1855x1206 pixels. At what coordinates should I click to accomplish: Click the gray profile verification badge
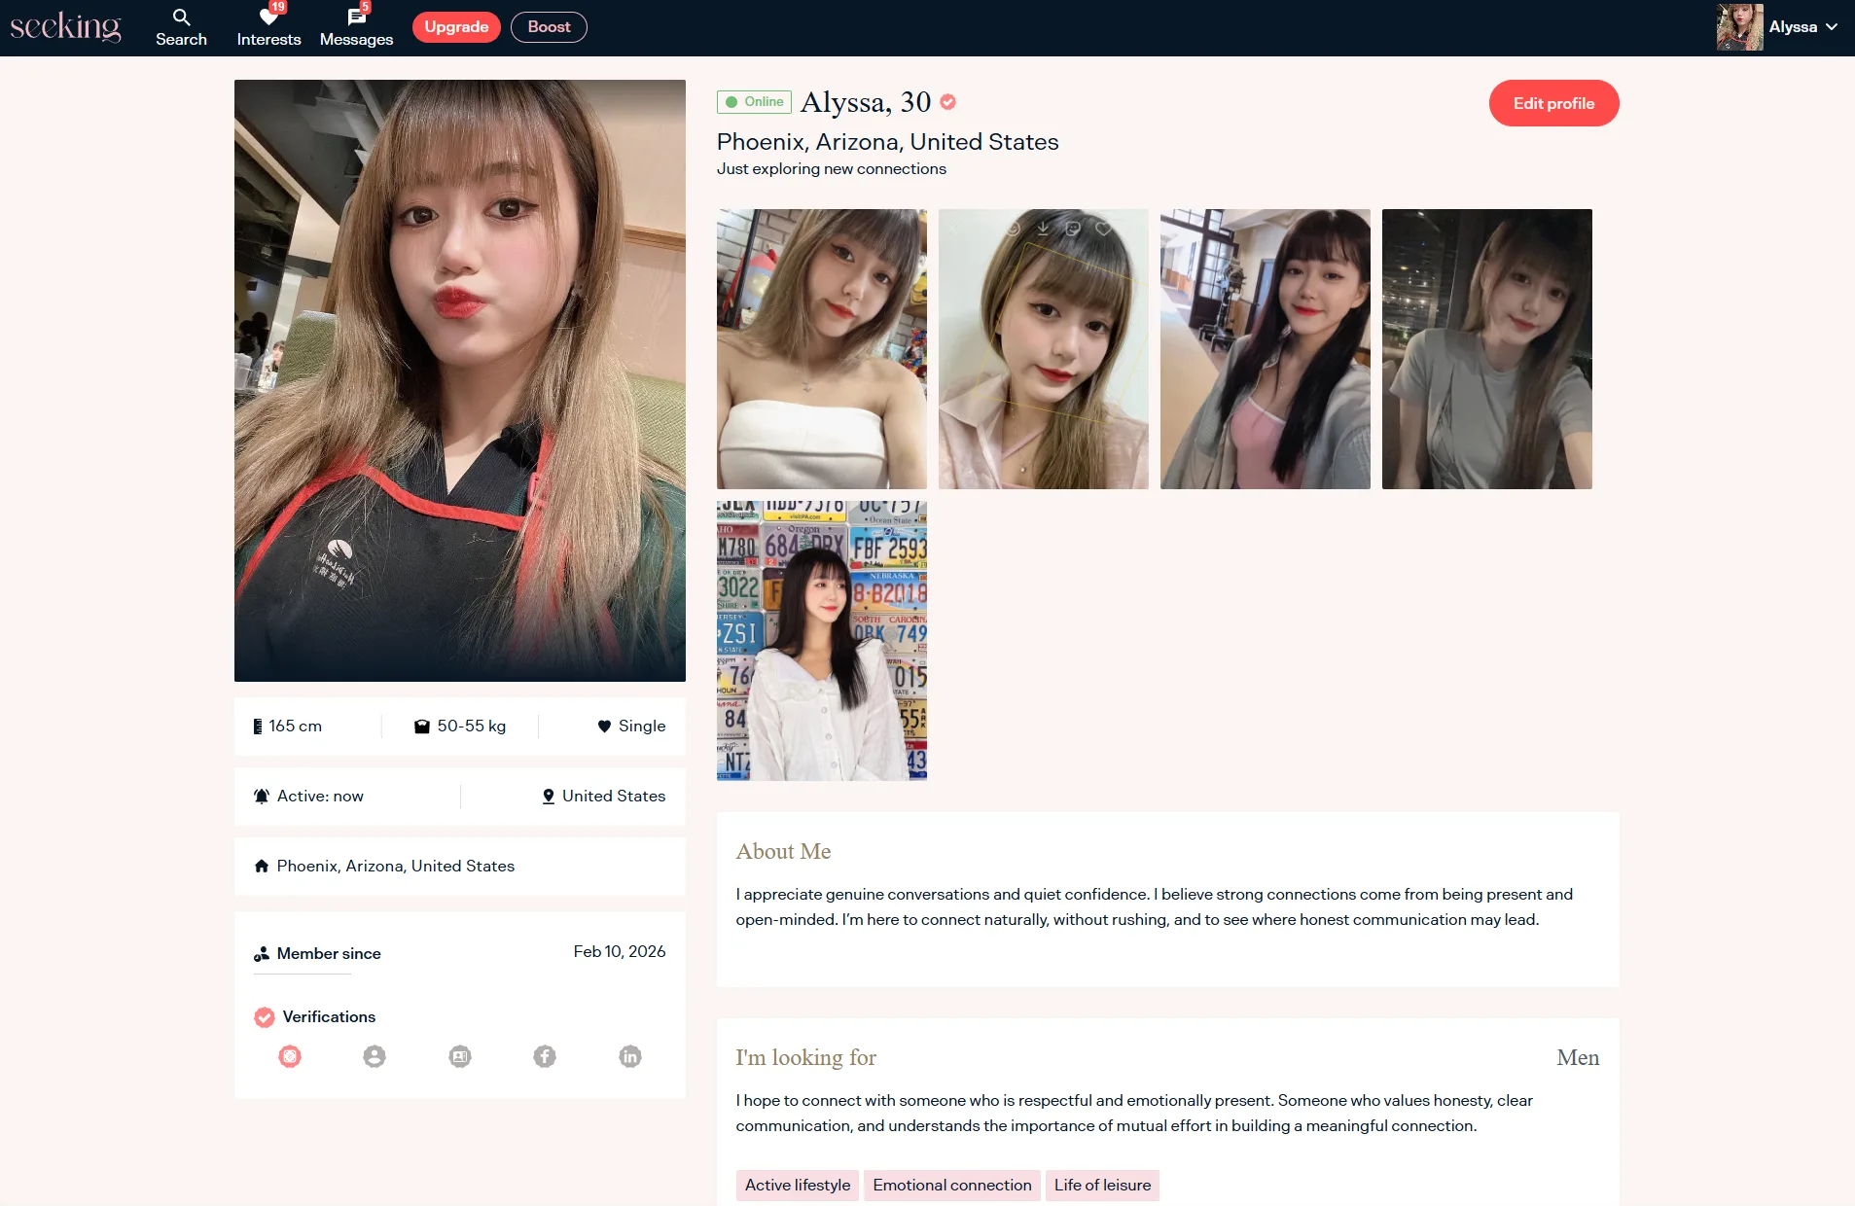coord(375,1056)
